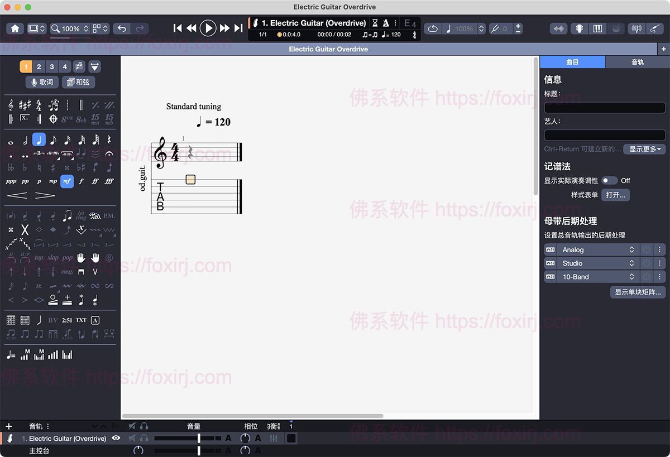This screenshot has height=457, width=670.
Task: Switch to the 音轨 tab
Action: coord(638,62)
